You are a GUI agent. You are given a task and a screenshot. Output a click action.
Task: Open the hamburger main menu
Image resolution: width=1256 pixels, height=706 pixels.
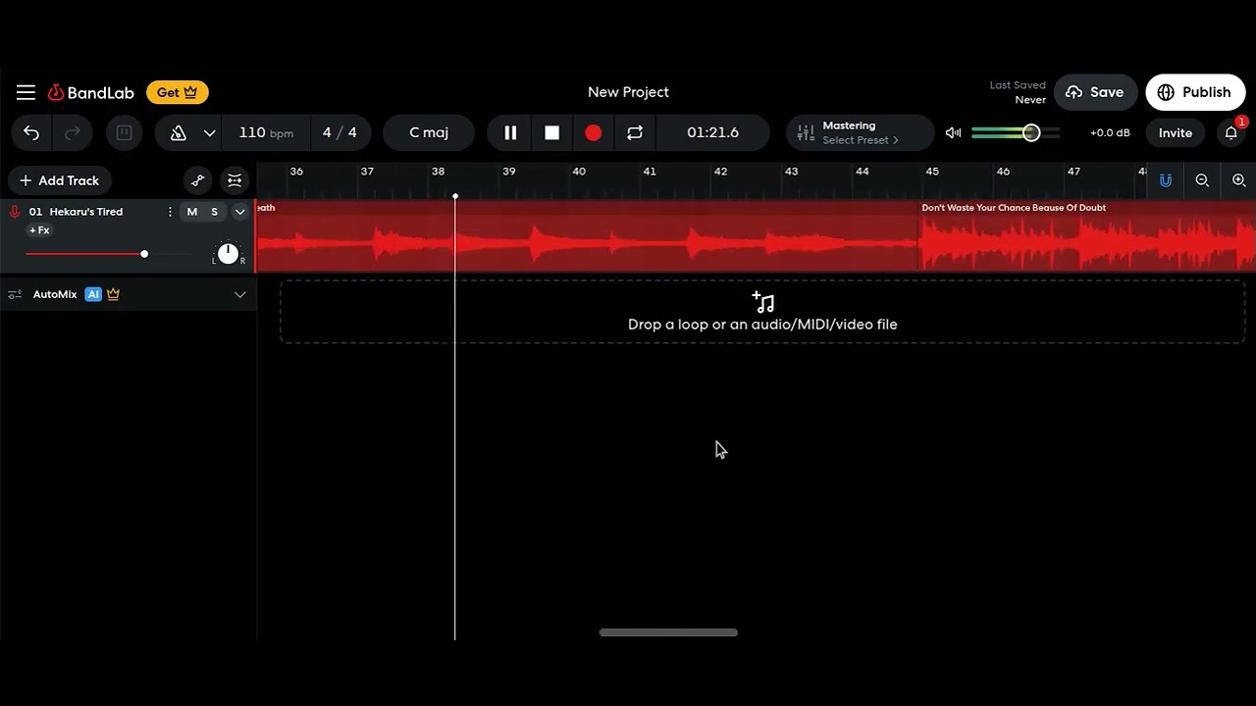click(x=26, y=92)
